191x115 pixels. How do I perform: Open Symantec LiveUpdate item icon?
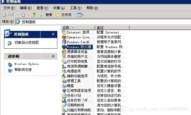coord(64,37)
